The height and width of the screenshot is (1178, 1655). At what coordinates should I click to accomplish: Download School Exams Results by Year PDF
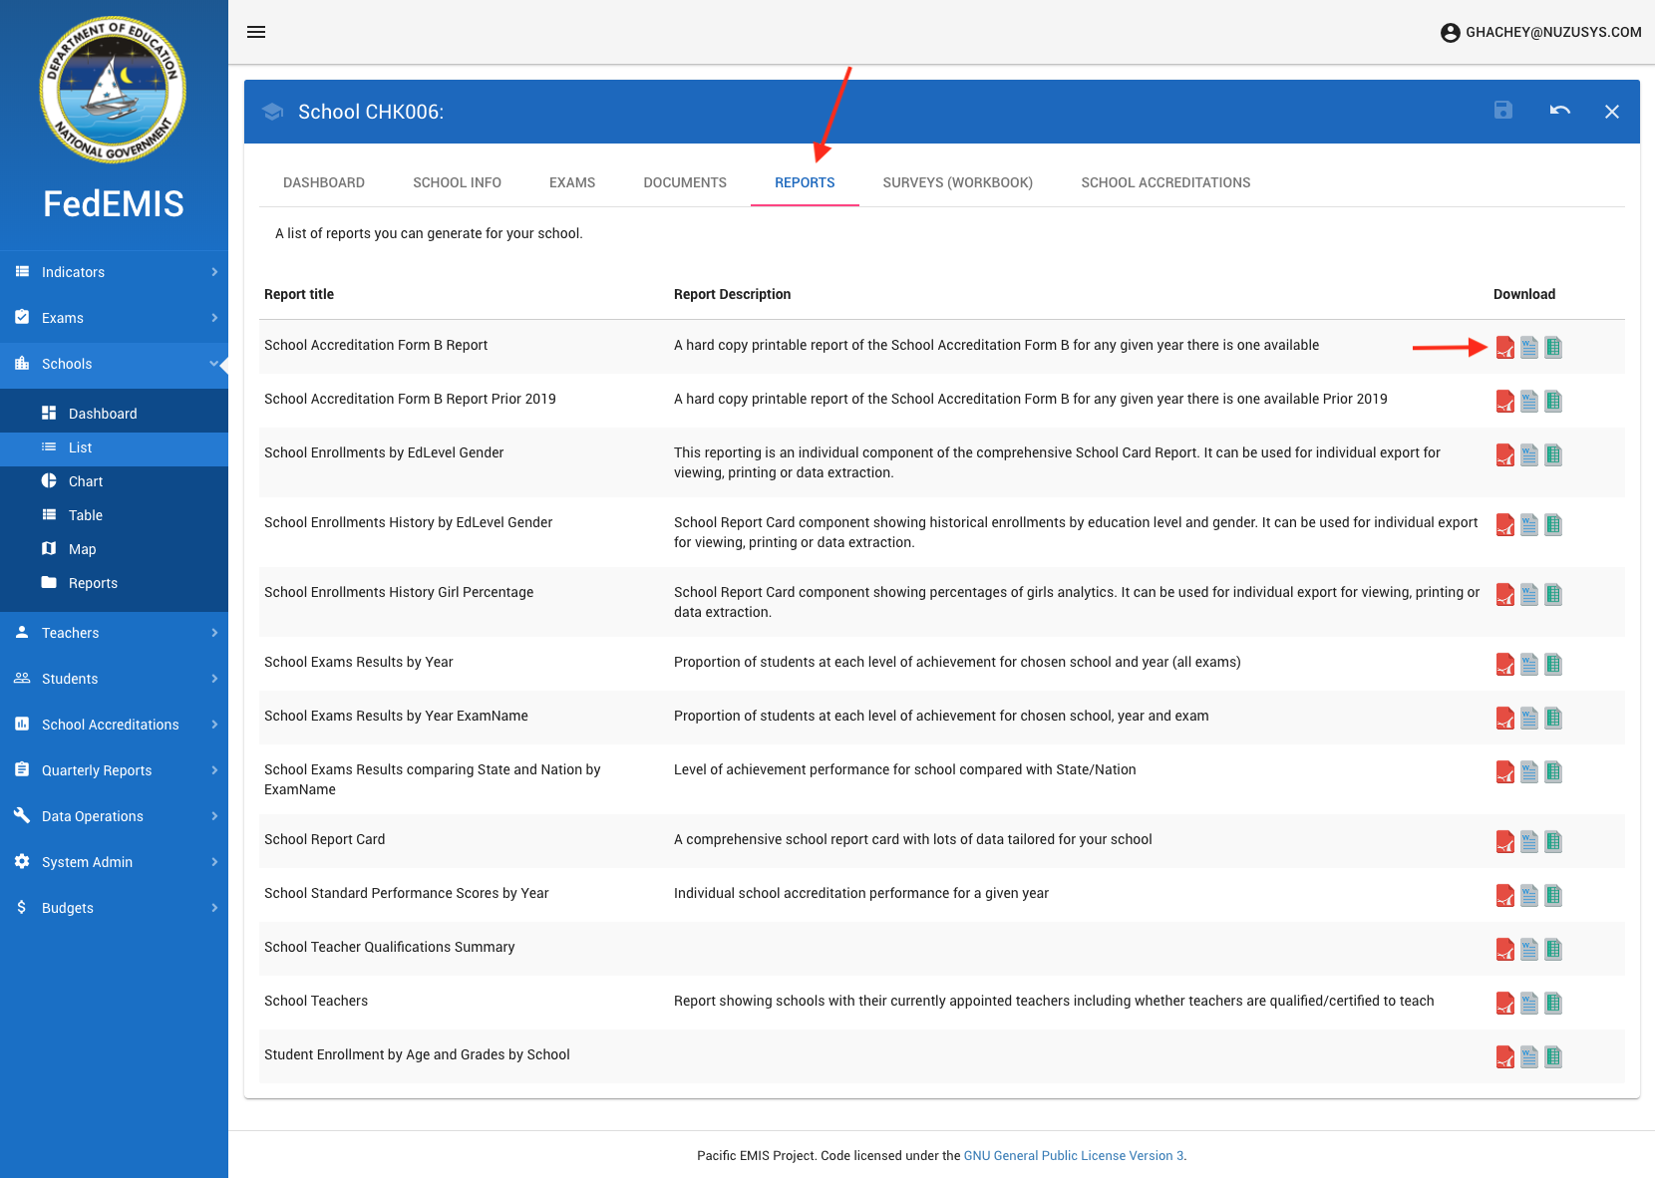[x=1504, y=664]
